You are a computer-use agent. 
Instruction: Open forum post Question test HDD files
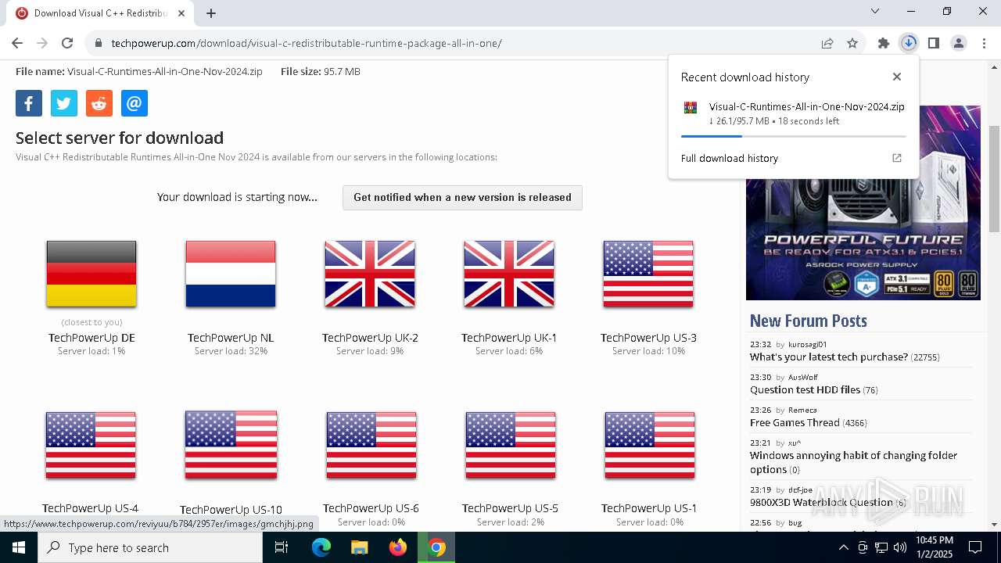point(805,389)
